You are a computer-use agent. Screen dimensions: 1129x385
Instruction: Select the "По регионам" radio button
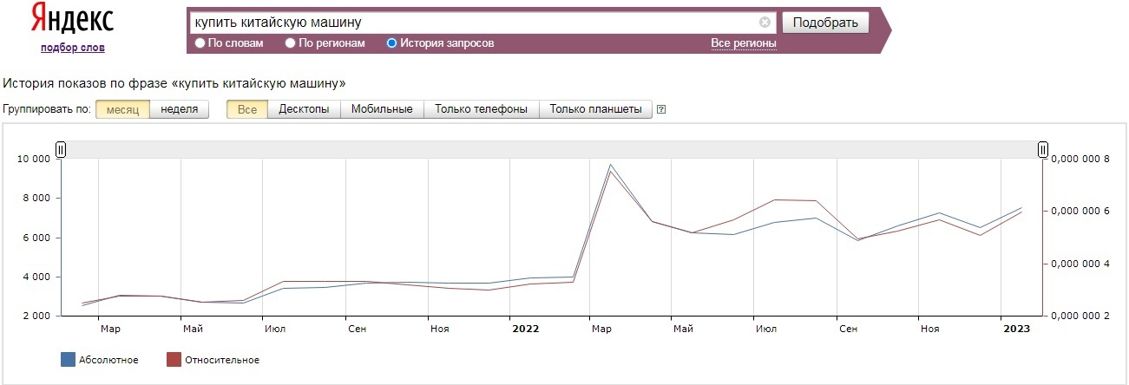pos(291,42)
